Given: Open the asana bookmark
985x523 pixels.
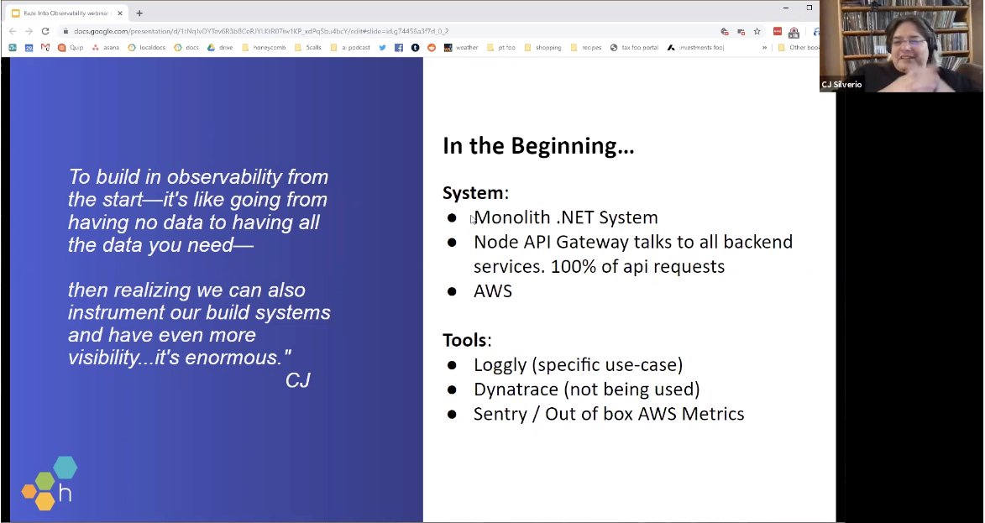Looking at the screenshot, I should click(x=106, y=47).
